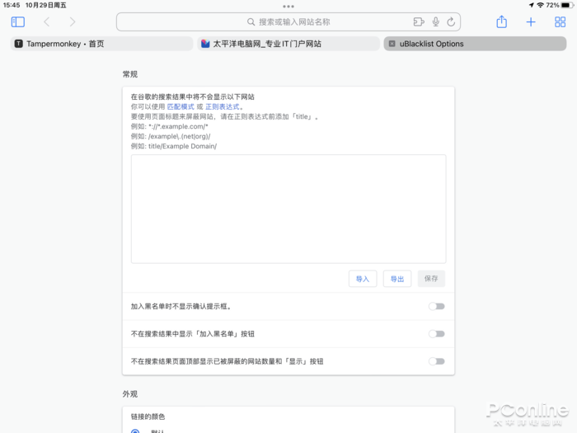The height and width of the screenshot is (433, 577).
Task: Click the Tampermonkey favicon in the tab
Action: pyautogui.click(x=18, y=44)
